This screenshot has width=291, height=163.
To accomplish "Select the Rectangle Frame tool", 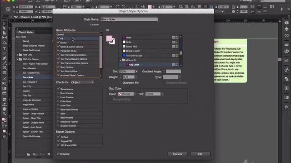I will 4,68.
